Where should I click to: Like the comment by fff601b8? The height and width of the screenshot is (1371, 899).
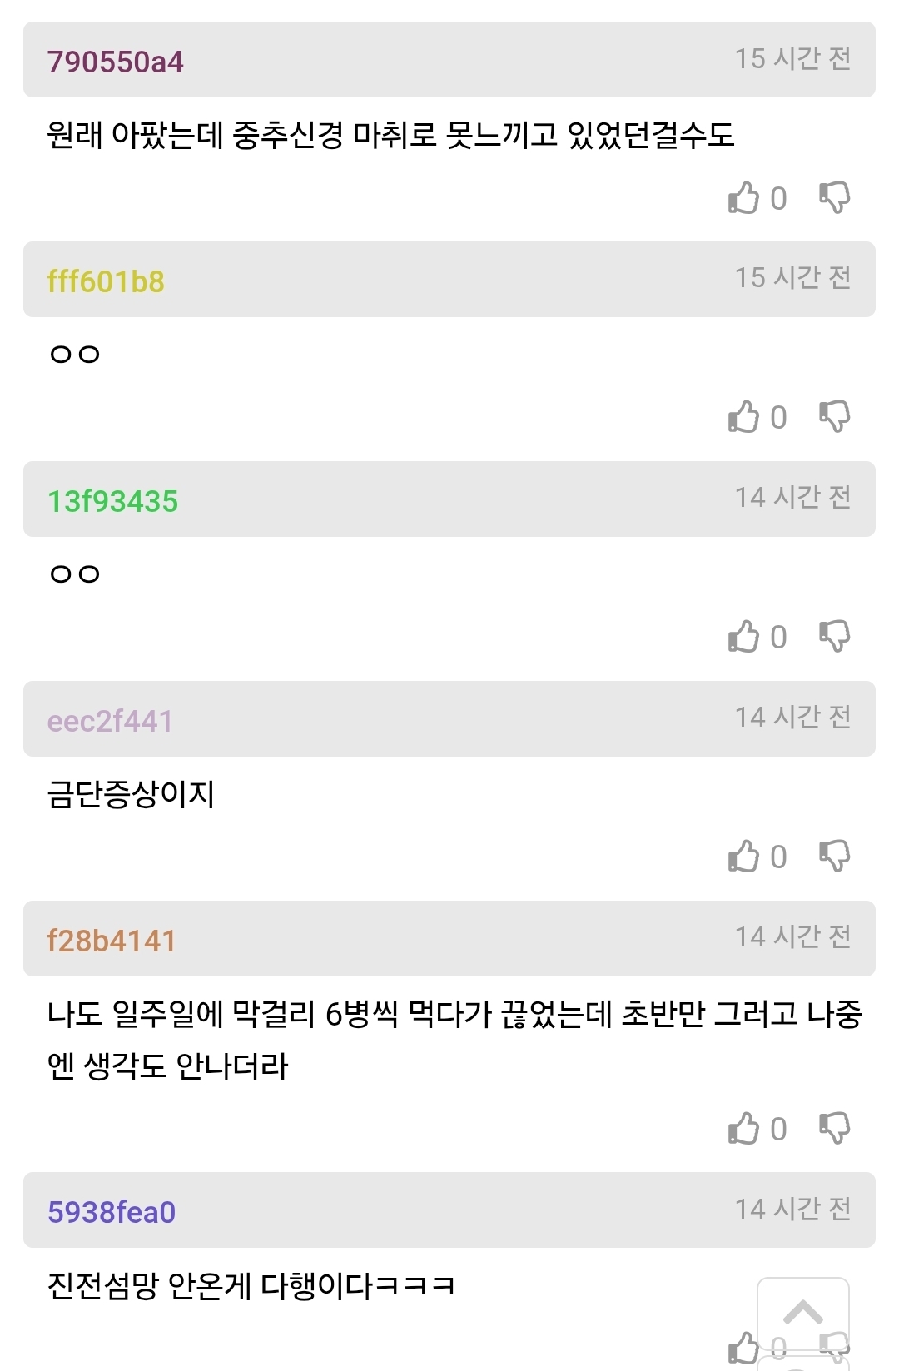pos(744,417)
